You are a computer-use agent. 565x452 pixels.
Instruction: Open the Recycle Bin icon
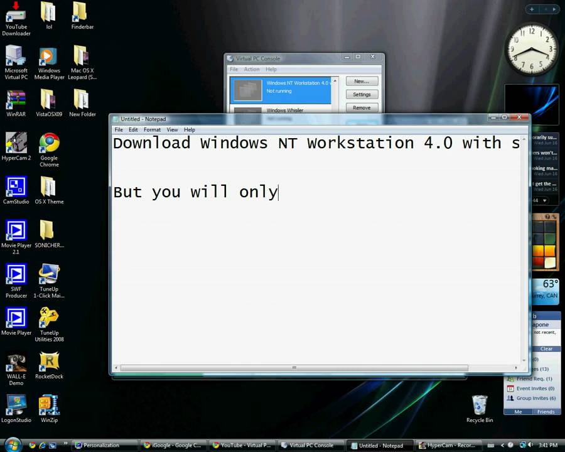[480, 409]
